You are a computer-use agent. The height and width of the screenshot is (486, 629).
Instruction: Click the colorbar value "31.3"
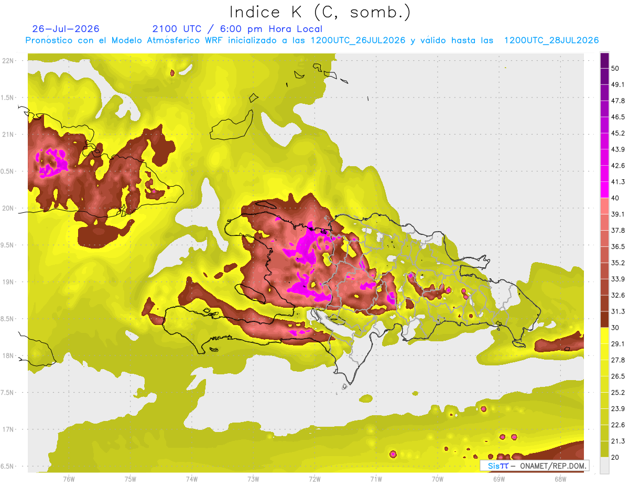(x=618, y=311)
